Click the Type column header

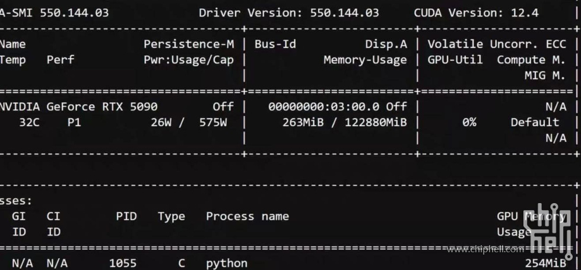(x=172, y=217)
